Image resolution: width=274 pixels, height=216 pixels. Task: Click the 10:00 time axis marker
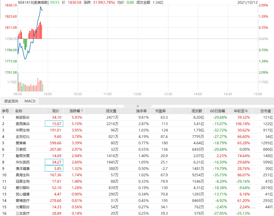(47, 94)
